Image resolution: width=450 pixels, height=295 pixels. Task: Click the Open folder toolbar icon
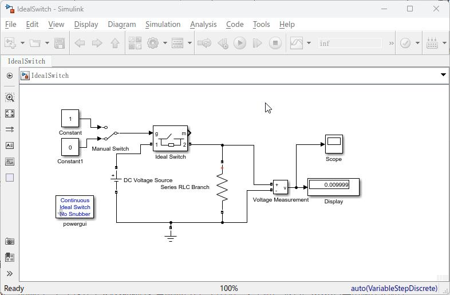35,44
